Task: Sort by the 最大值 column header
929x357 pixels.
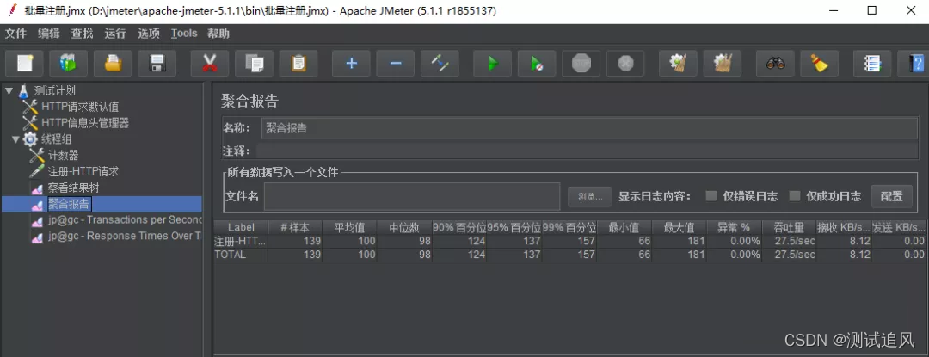Action: pyautogui.click(x=679, y=227)
